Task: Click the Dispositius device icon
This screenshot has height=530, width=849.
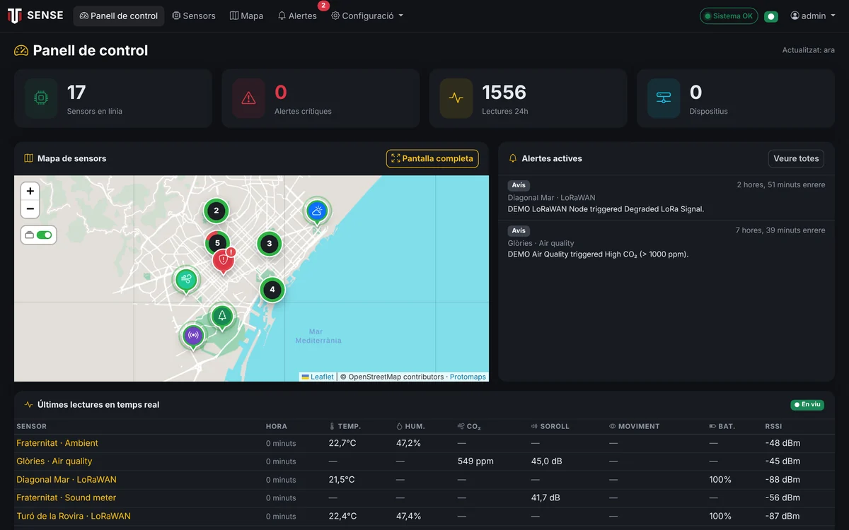Action: coord(664,98)
